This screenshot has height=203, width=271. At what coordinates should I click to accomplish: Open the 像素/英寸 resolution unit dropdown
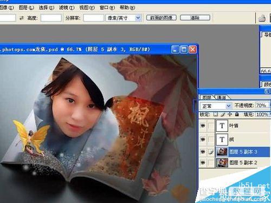point(138,18)
